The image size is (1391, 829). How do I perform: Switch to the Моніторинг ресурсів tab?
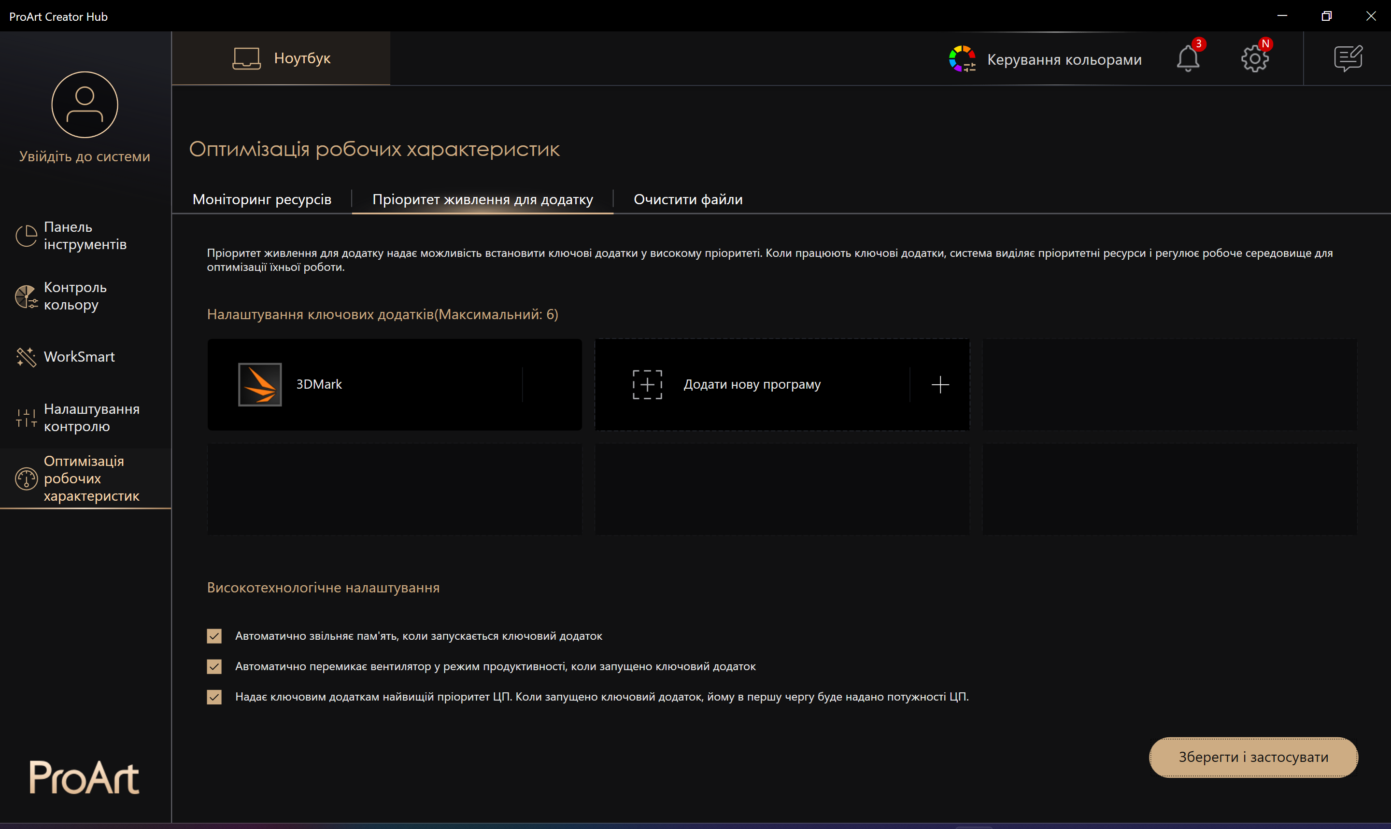261,199
